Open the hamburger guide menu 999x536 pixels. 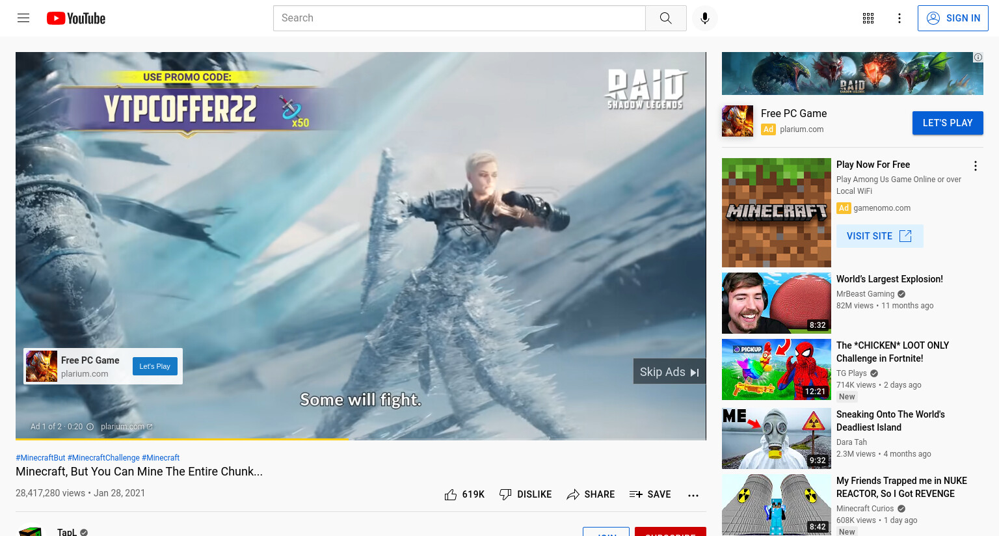pos(23,18)
